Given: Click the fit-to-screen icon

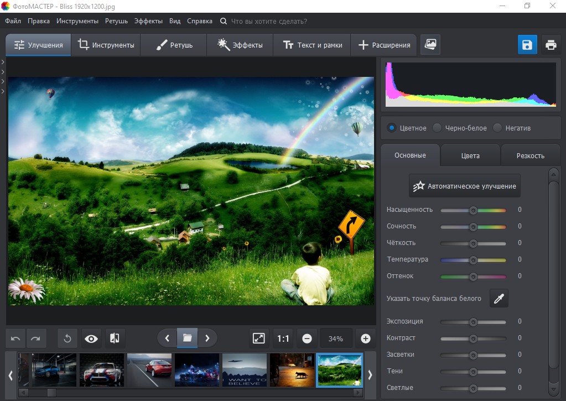Looking at the screenshot, I should click(258, 338).
